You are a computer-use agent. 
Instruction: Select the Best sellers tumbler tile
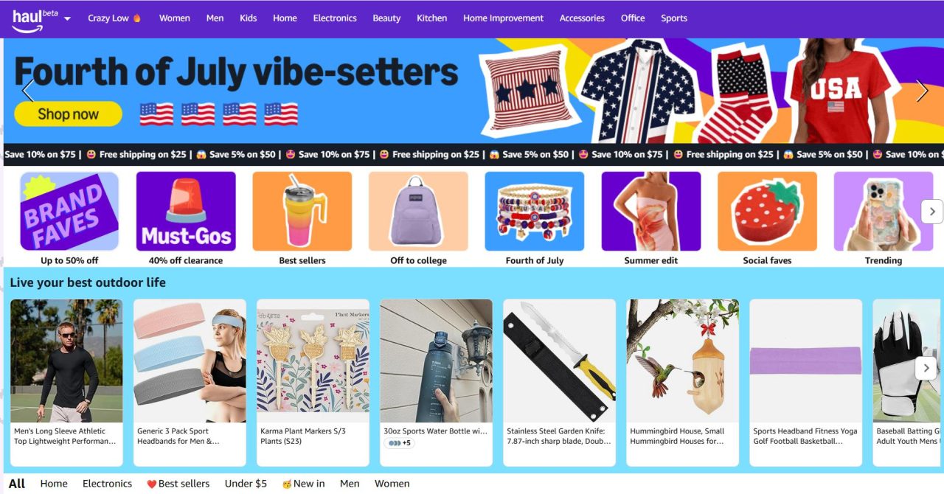pyautogui.click(x=302, y=218)
